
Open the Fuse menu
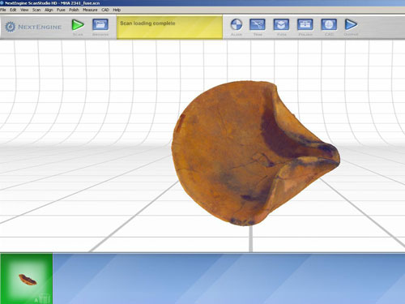click(x=61, y=10)
